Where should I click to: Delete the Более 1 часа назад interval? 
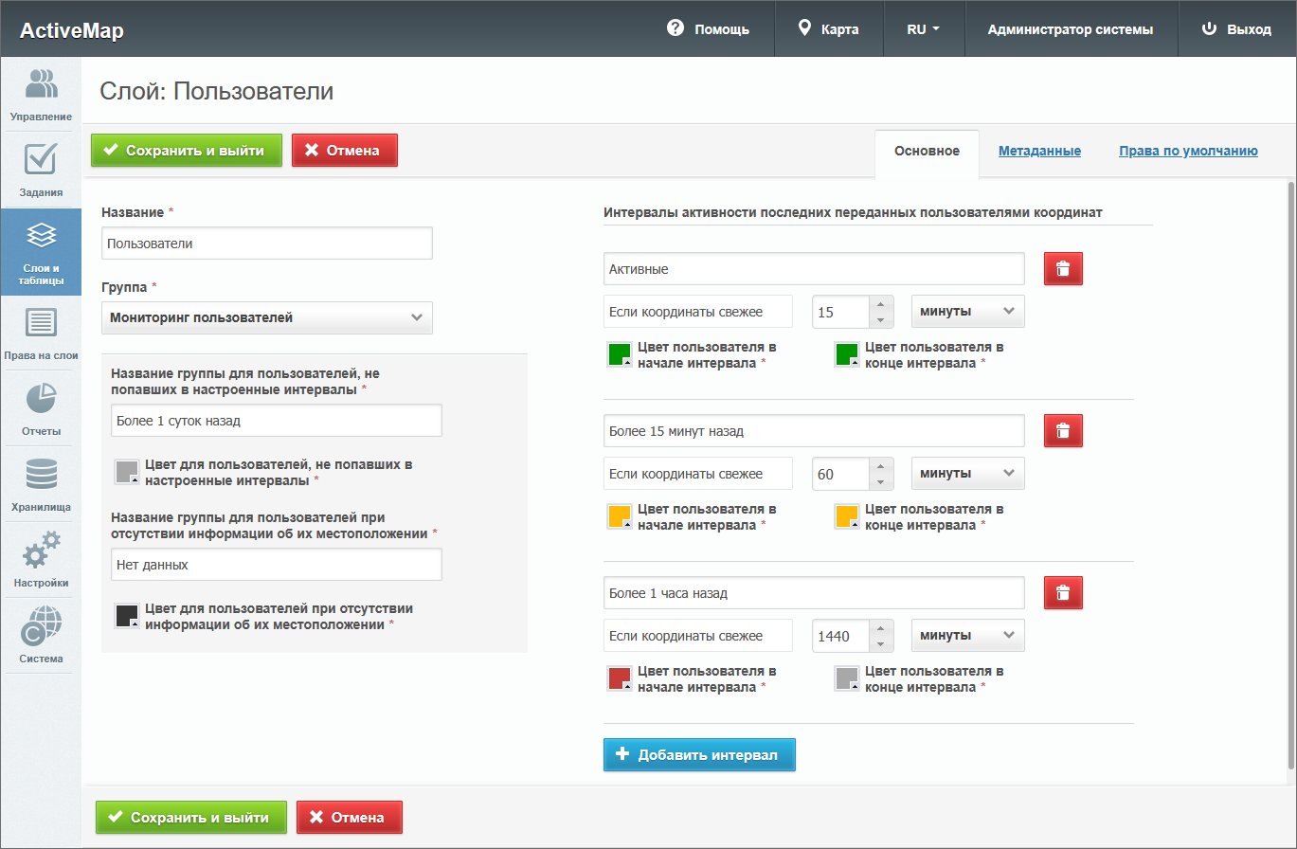(x=1063, y=593)
